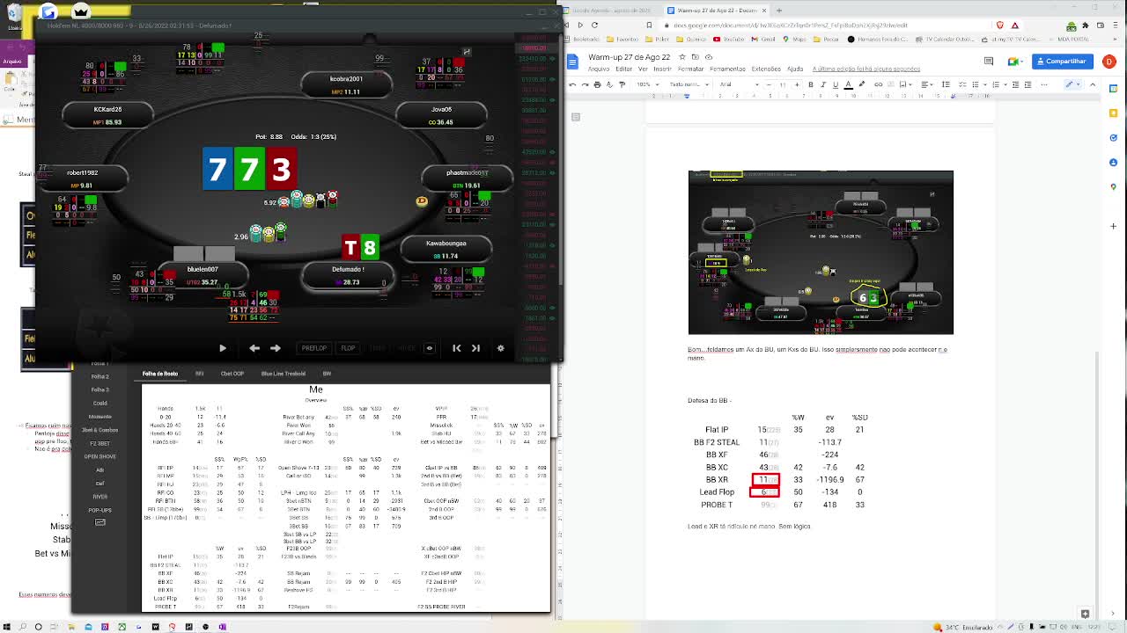Open Arquivo menu in Google Docs

[x=599, y=69]
